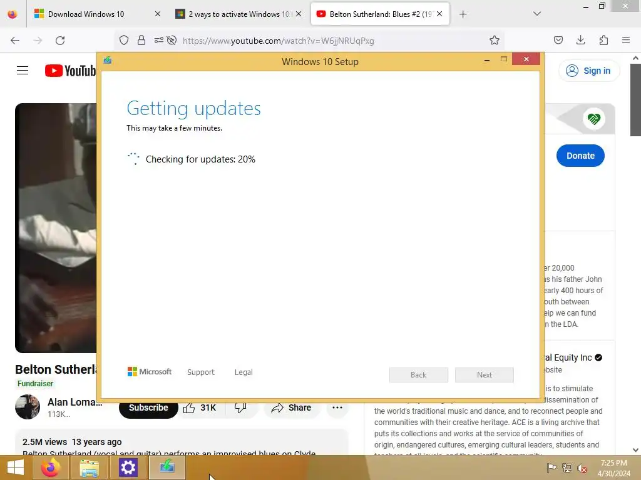641x480 pixels.
Task: Open the Support link in Windows 10 Setup
Action: (x=201, y=372)
